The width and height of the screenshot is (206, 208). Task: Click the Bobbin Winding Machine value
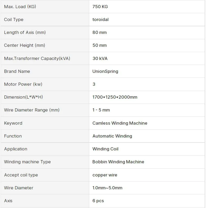pos(118,162)
